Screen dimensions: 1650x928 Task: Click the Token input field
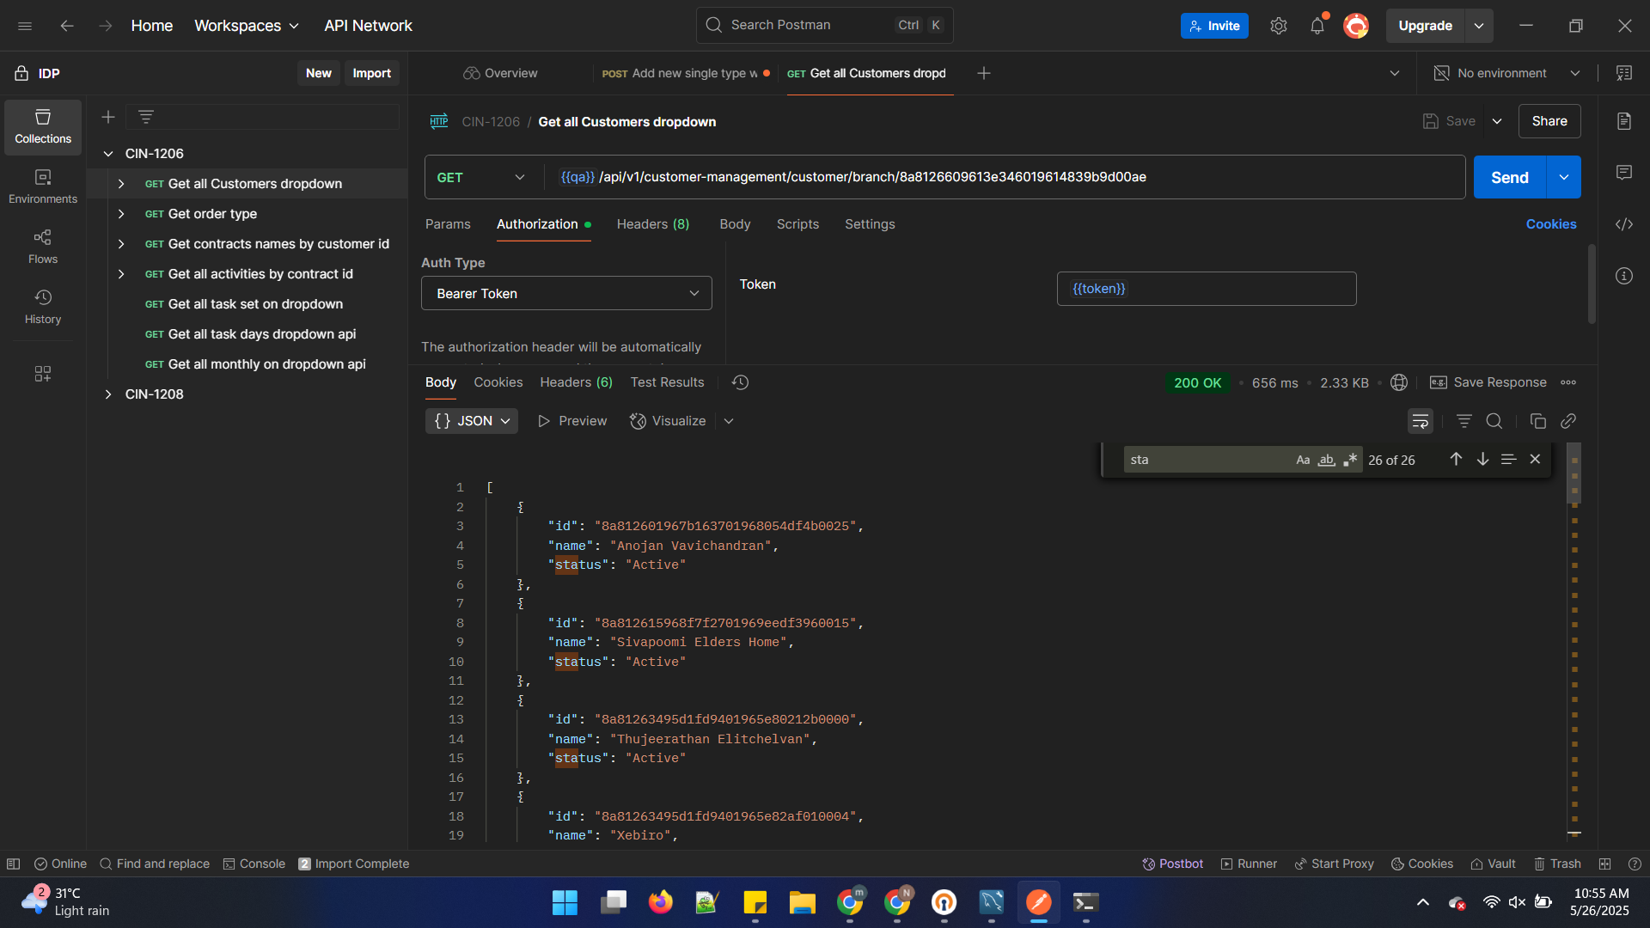[x=1207, y=289]
